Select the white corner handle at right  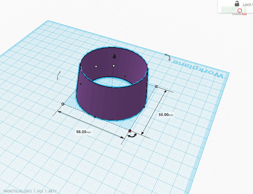156,86
